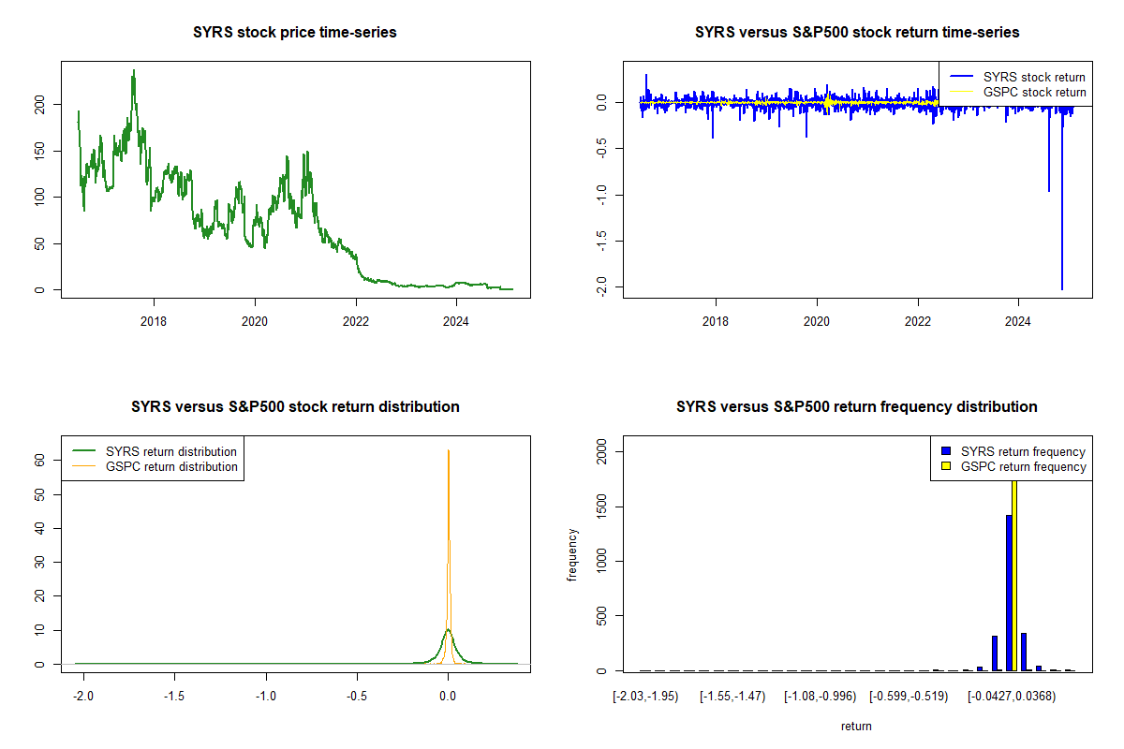Select the 'GSPC stock return' legend label

pos(1034,92)
